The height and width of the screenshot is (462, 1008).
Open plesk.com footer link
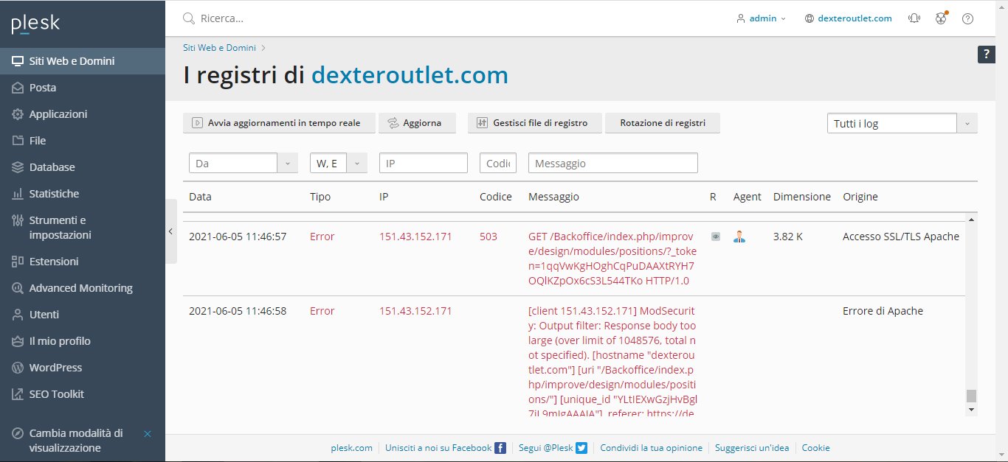[x=351, y=447]
